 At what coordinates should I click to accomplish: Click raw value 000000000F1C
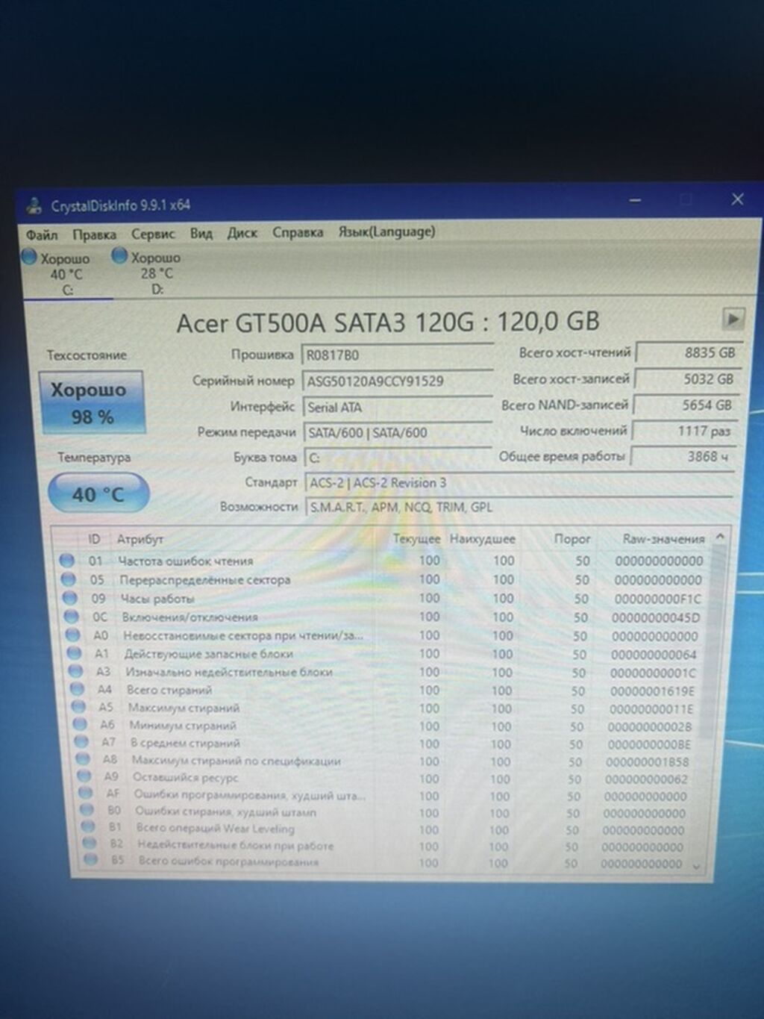pyautogui.click(x=657, y=599)
